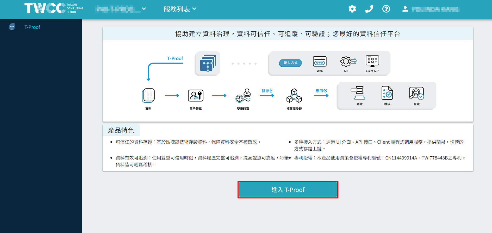
Task: Click the 稽核 audit document icon
Action: pos(387,93)
